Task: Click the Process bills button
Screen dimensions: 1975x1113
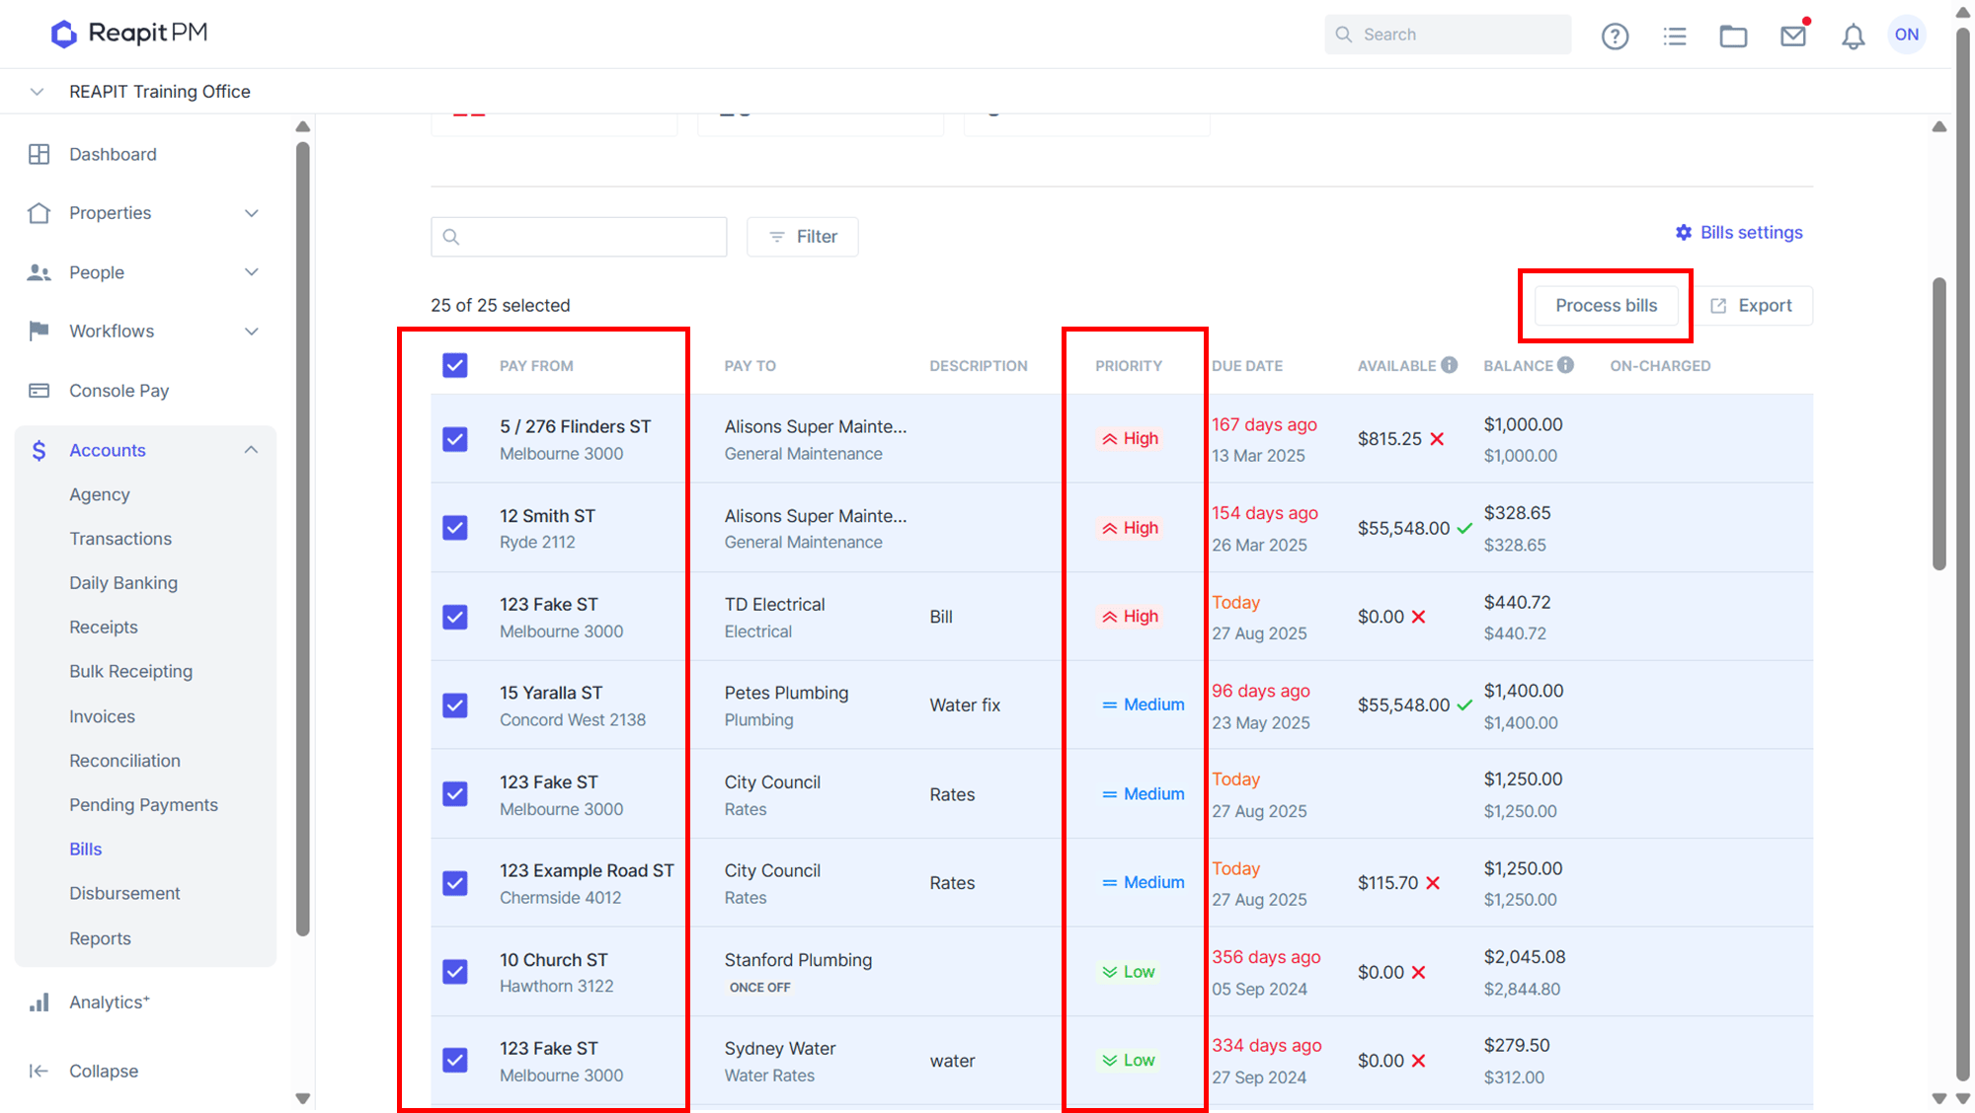Action: (x=1606, y=306)
